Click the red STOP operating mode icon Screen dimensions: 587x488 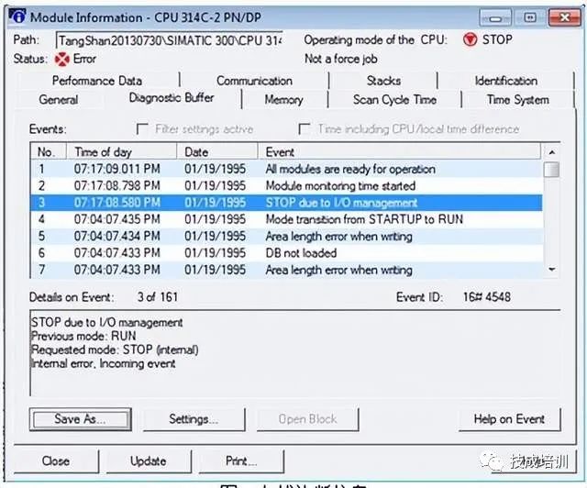pos(470,39)
